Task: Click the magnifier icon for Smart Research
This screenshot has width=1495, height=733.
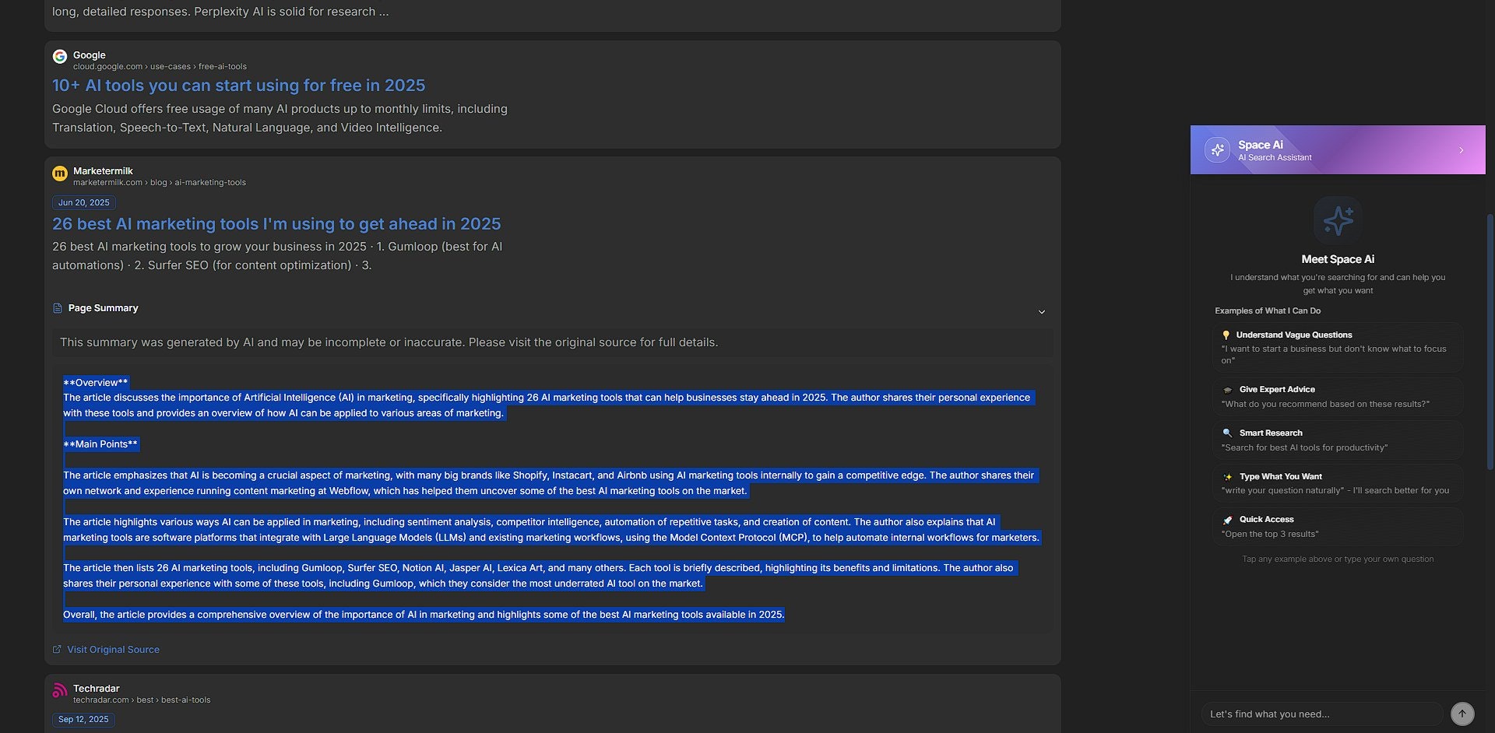Action: click(1228, 433)
